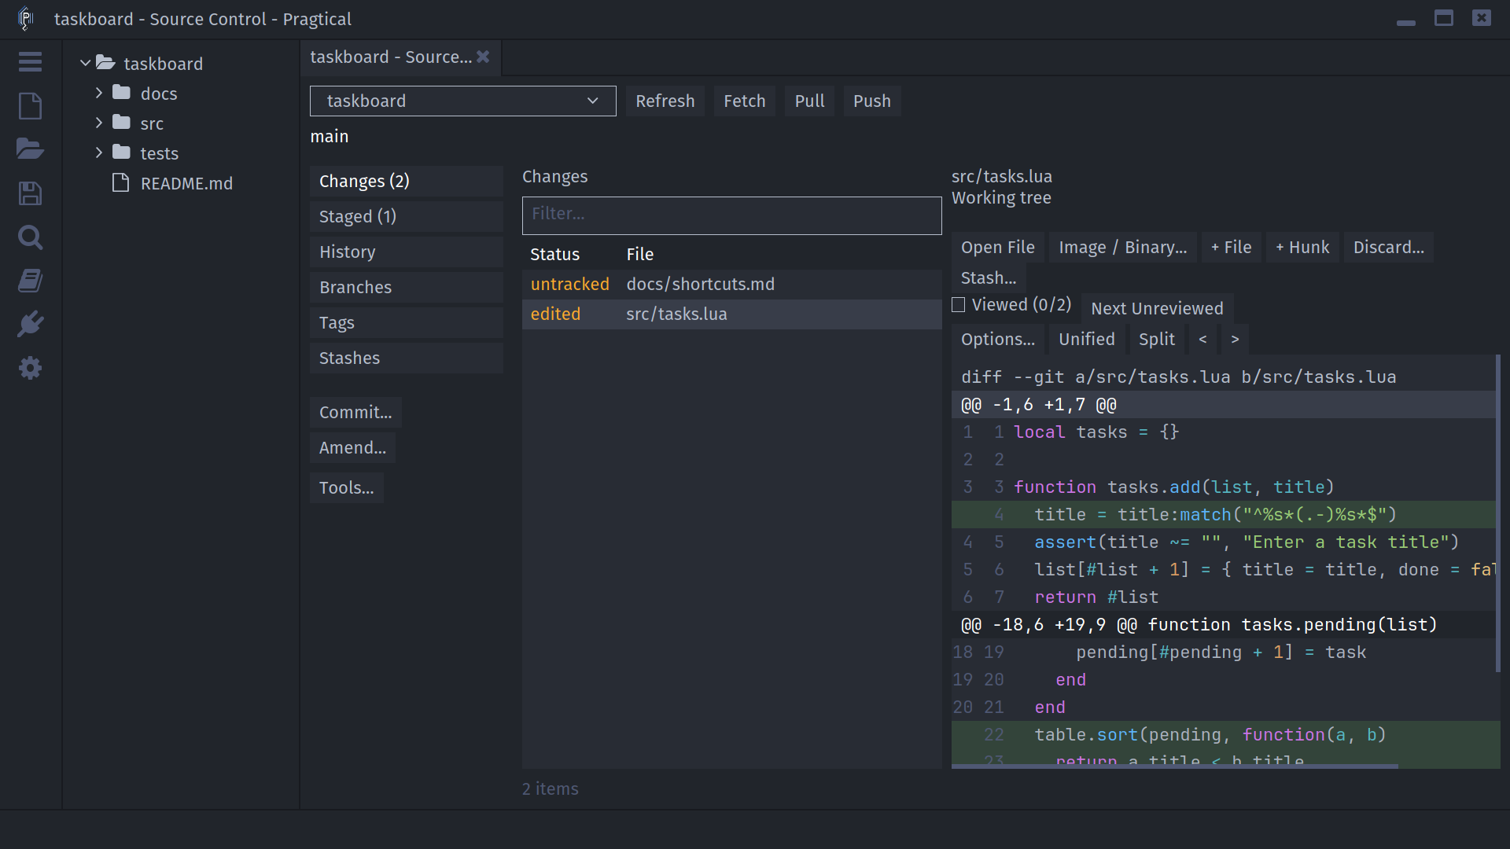
Task: Open the hamburger menu icon
Action: click(30, 62)
